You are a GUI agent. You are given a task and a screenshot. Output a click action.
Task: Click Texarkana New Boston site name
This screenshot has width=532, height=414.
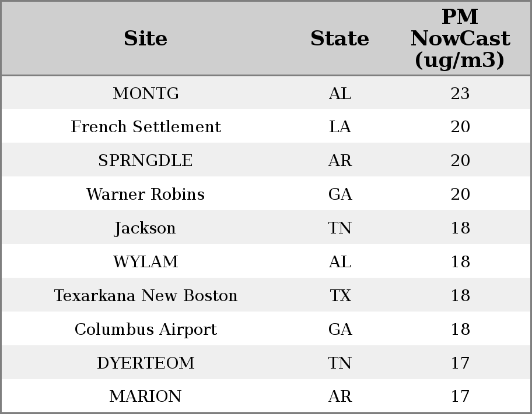click(146, 295)
